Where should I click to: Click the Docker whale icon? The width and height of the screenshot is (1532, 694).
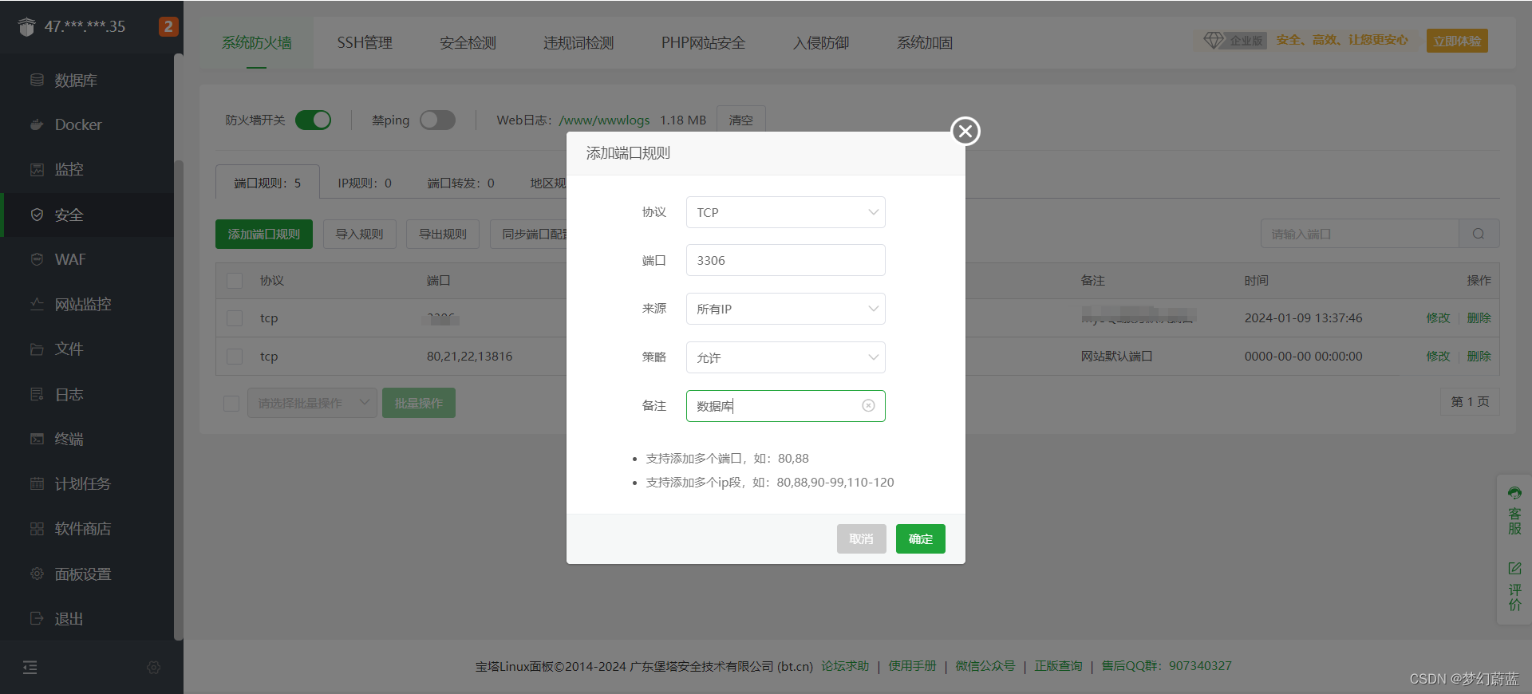(x=37, y=124)
